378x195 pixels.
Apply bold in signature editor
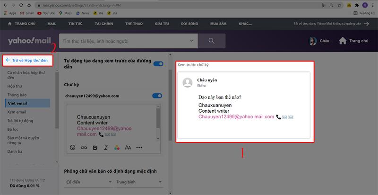point(95,148)
